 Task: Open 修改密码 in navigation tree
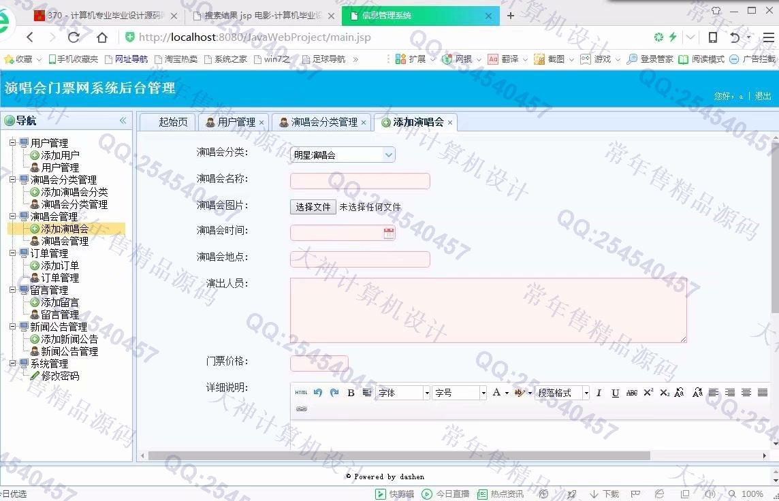[60, 376]
